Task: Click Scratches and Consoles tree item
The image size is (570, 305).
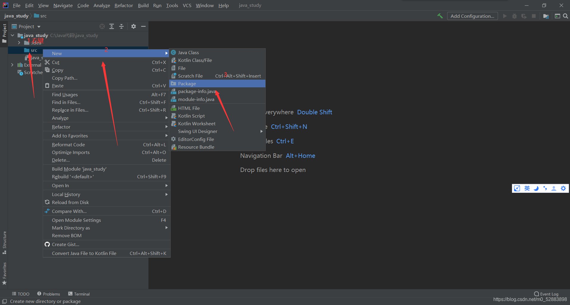Action: pos(30,72)
